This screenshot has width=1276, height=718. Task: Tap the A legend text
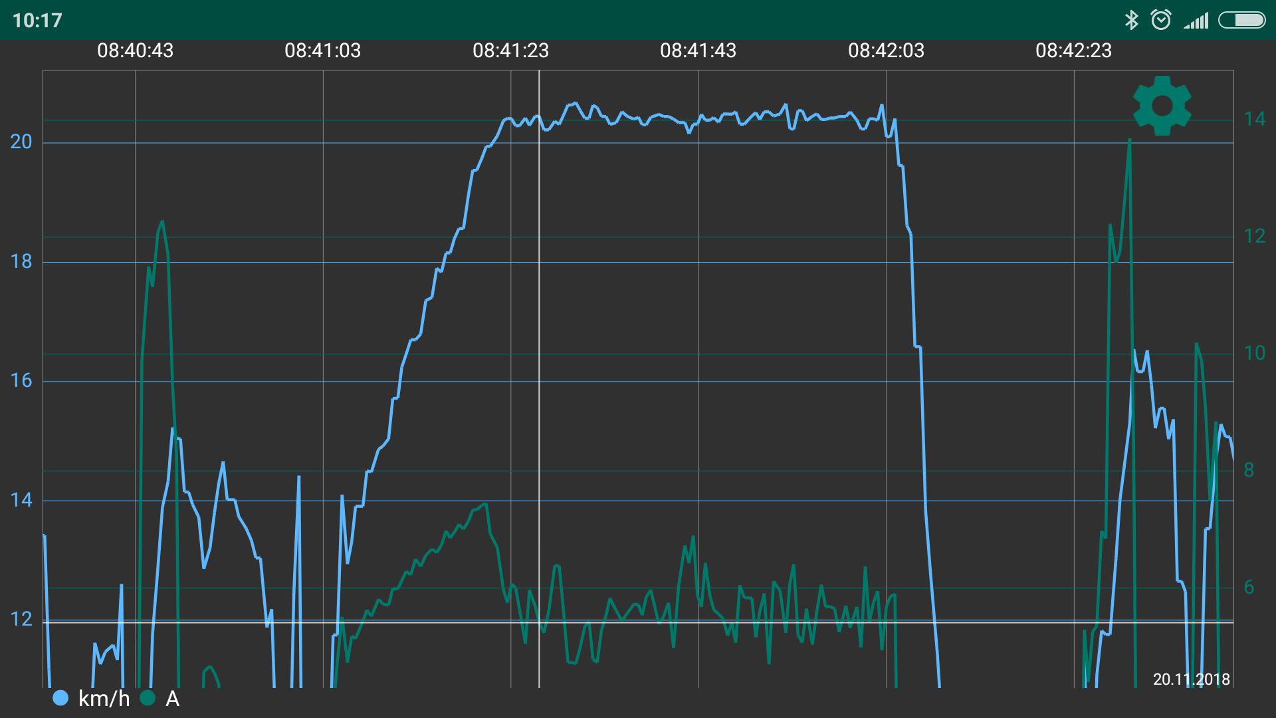tap(172, 699)
